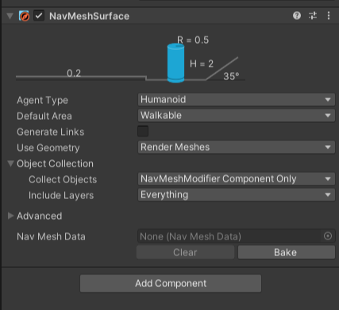Image resolution: width=339 pixels, height=310 pixels.
Task: Click the blue agent cylinder diagram
Action: click(x=175, y=63)
